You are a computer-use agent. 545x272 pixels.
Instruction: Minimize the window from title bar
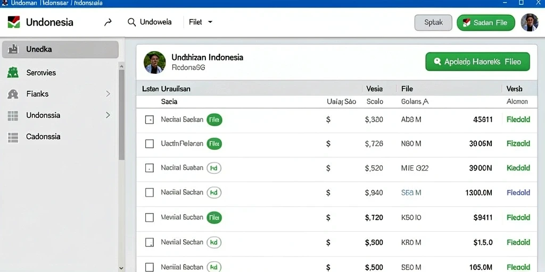click(x=506, y=3)
